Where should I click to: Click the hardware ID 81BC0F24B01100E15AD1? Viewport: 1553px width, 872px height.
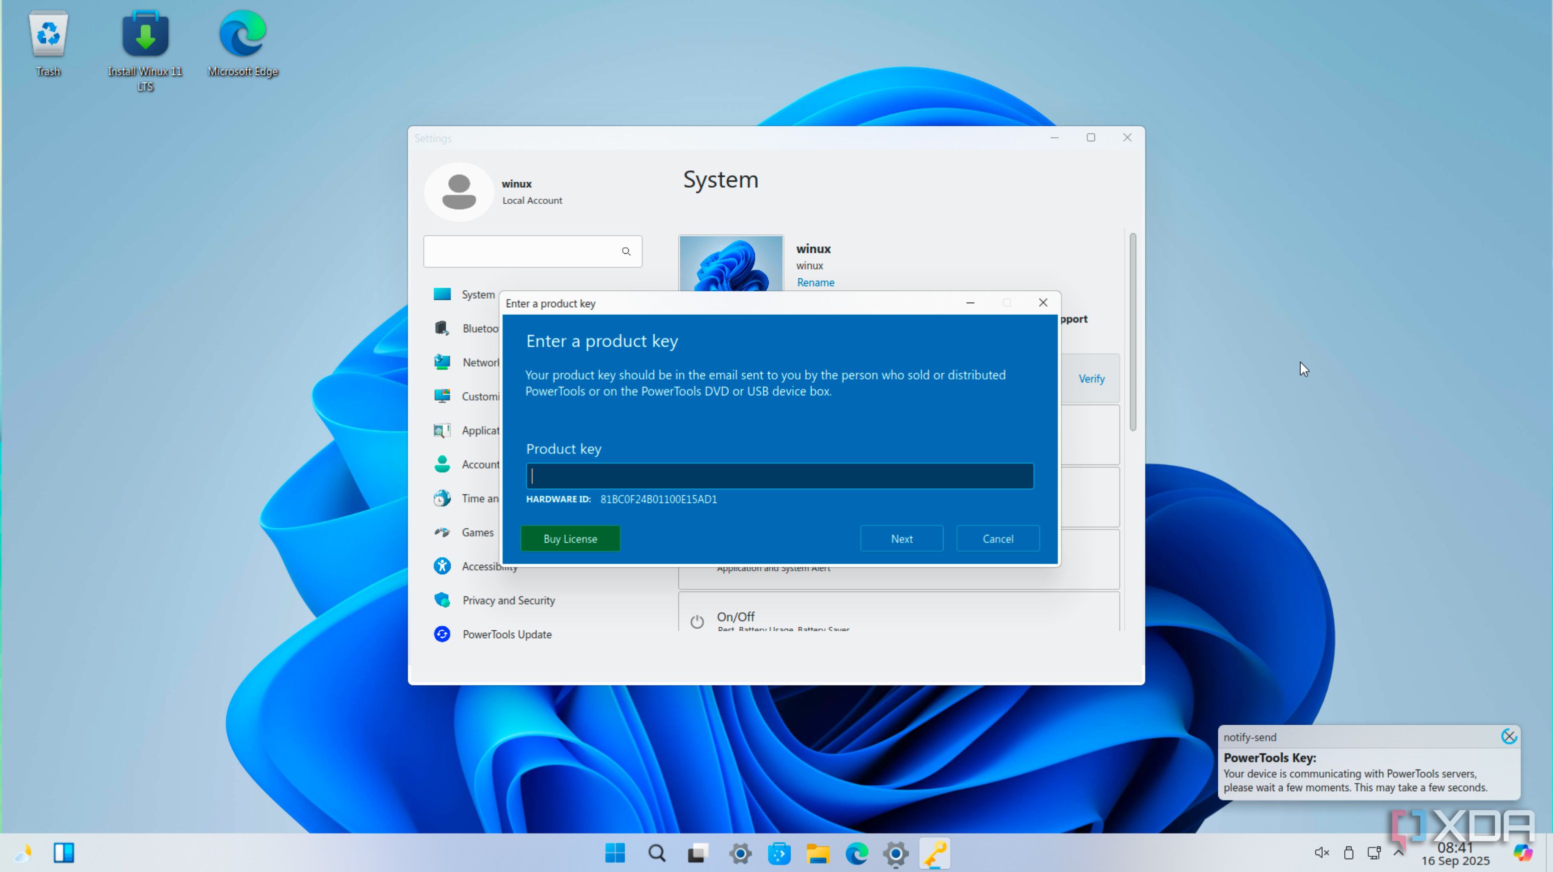pos(658,499)
